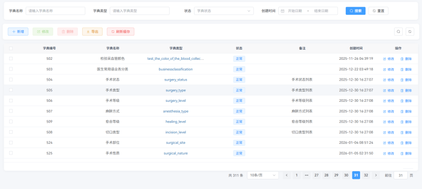Click the blue 搜索 search button

(355, 11)
